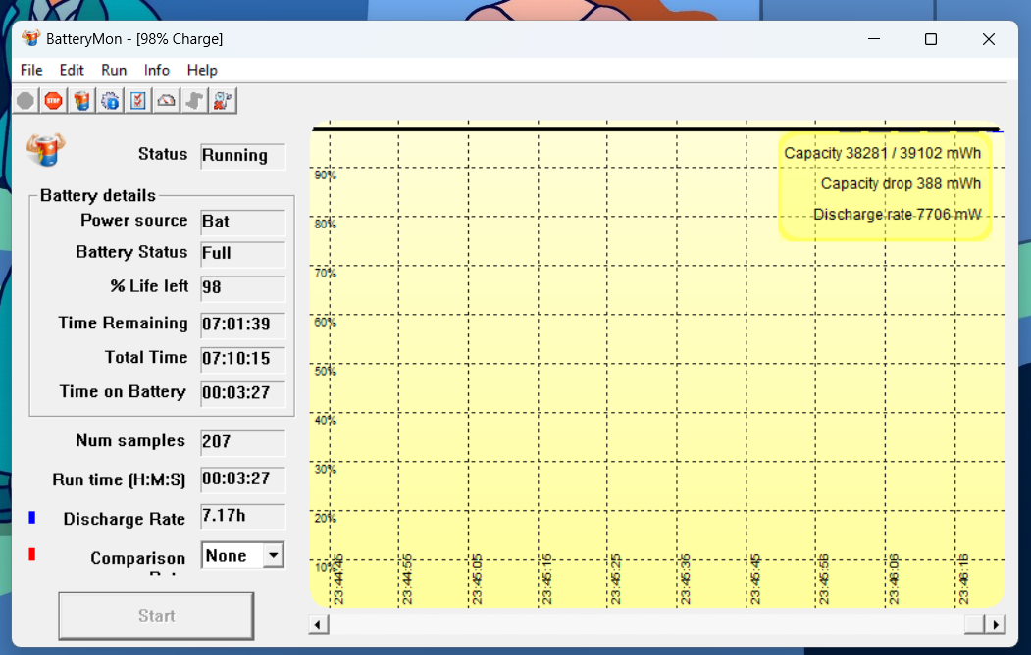Screen dimensions: 1031x655
Task: Click the Num samples field showing 207
Action: pyautogui.click(x=242, y=441)
